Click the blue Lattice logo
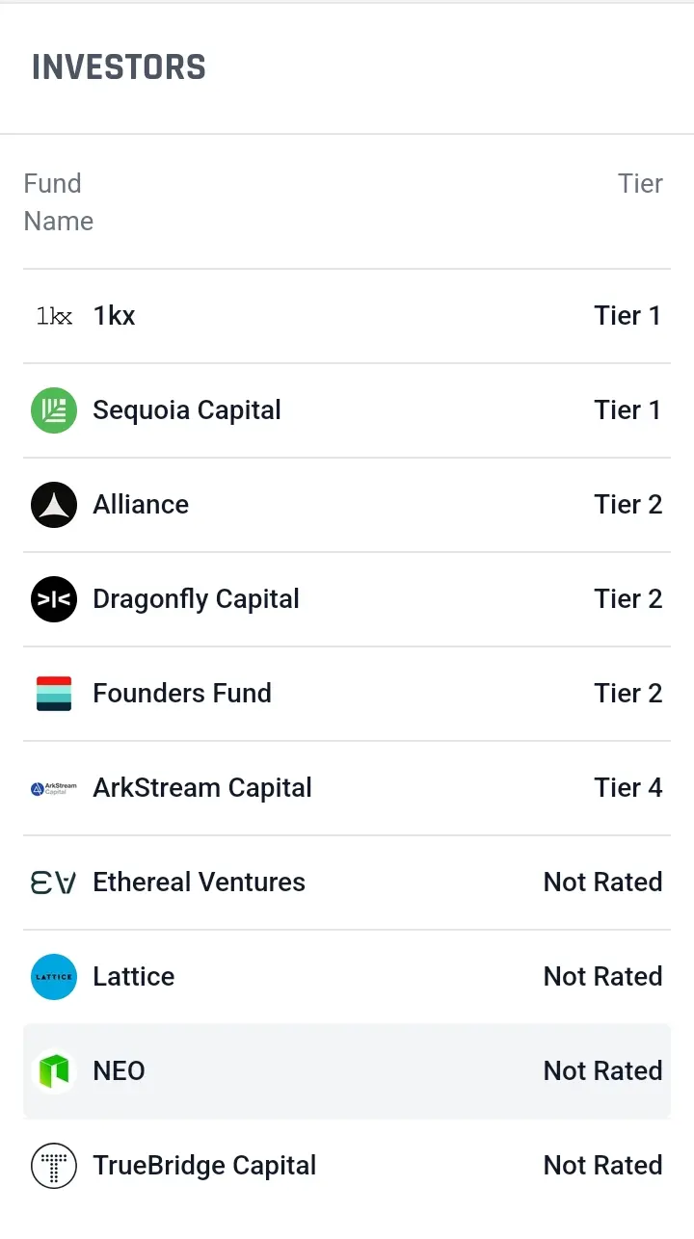694x1239 pixels. pyautogui.click(x=54, y=977)
